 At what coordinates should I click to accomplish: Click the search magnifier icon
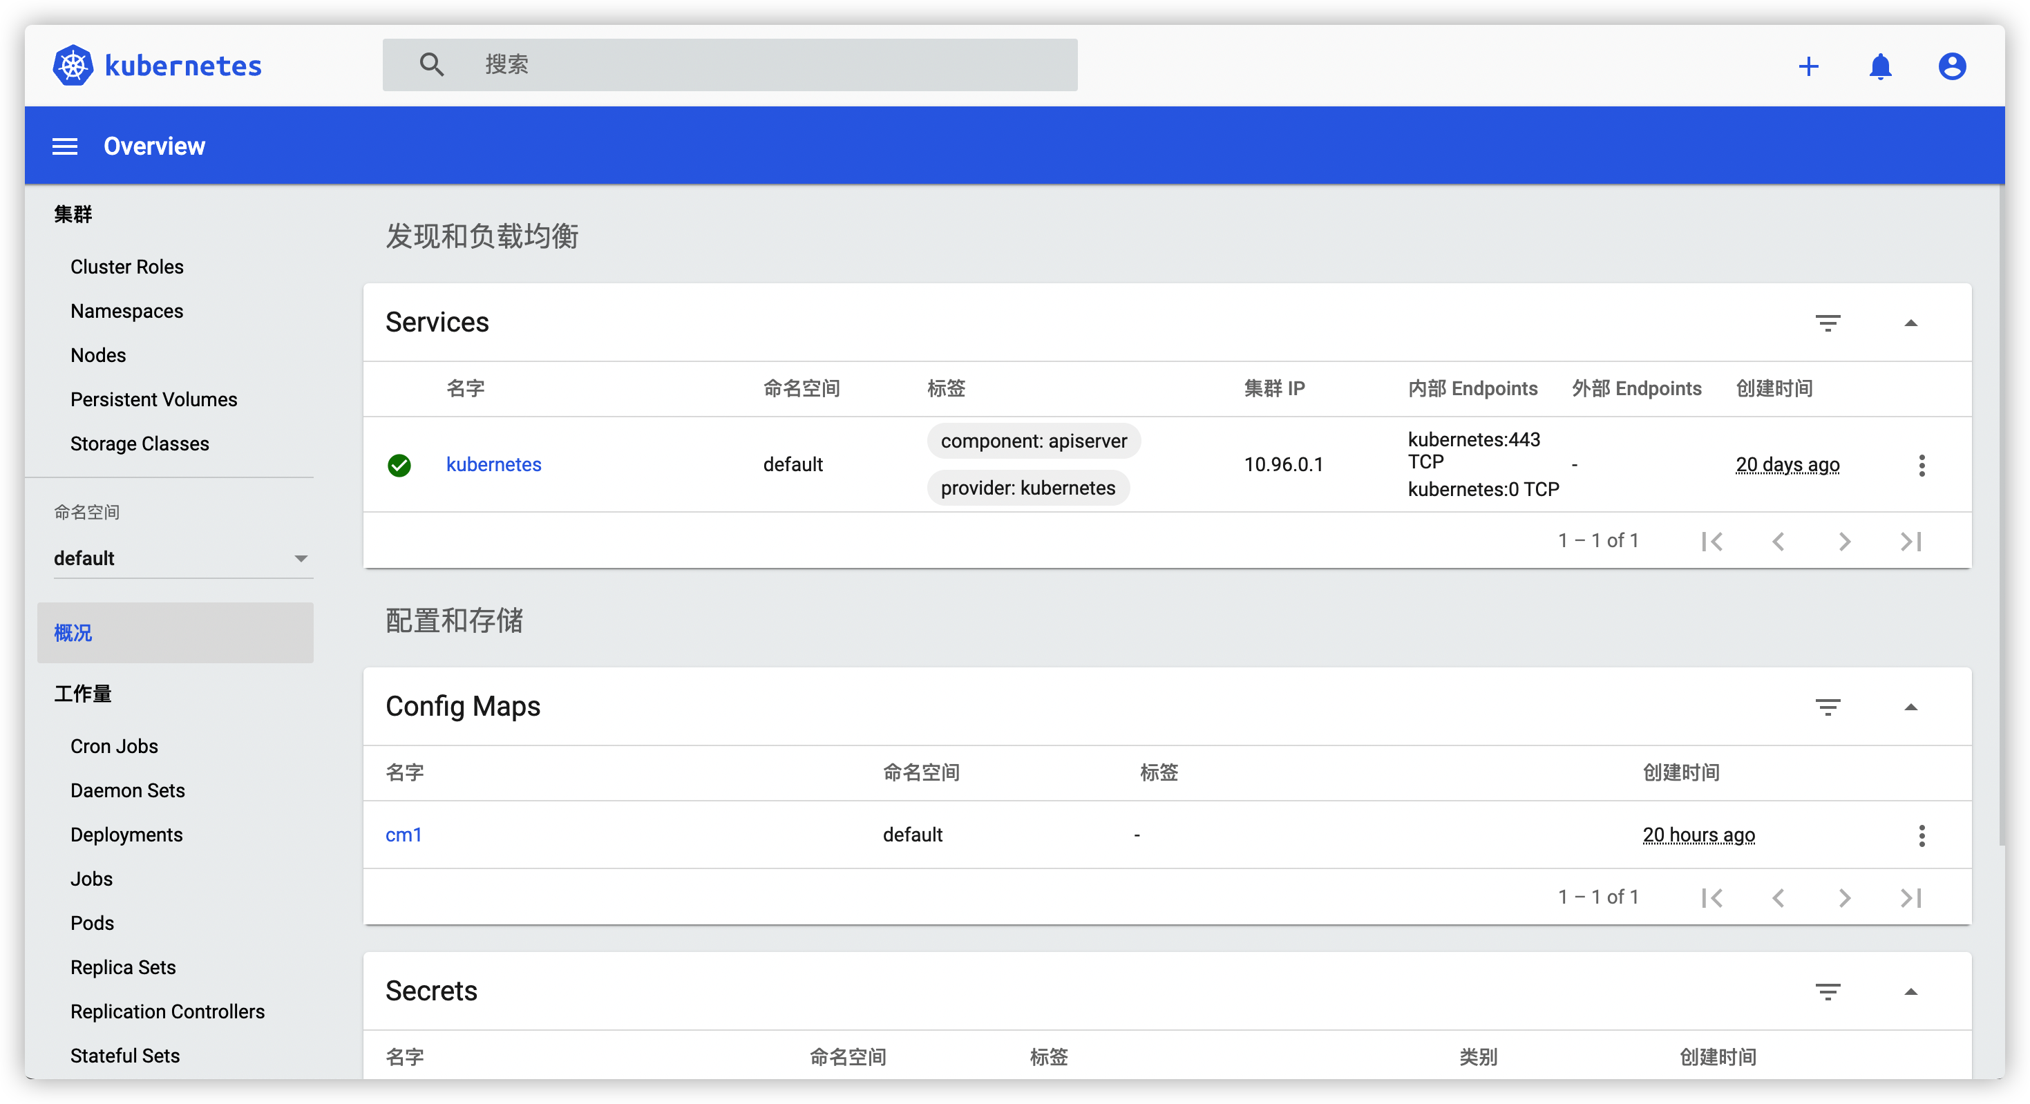coord(431,65)
